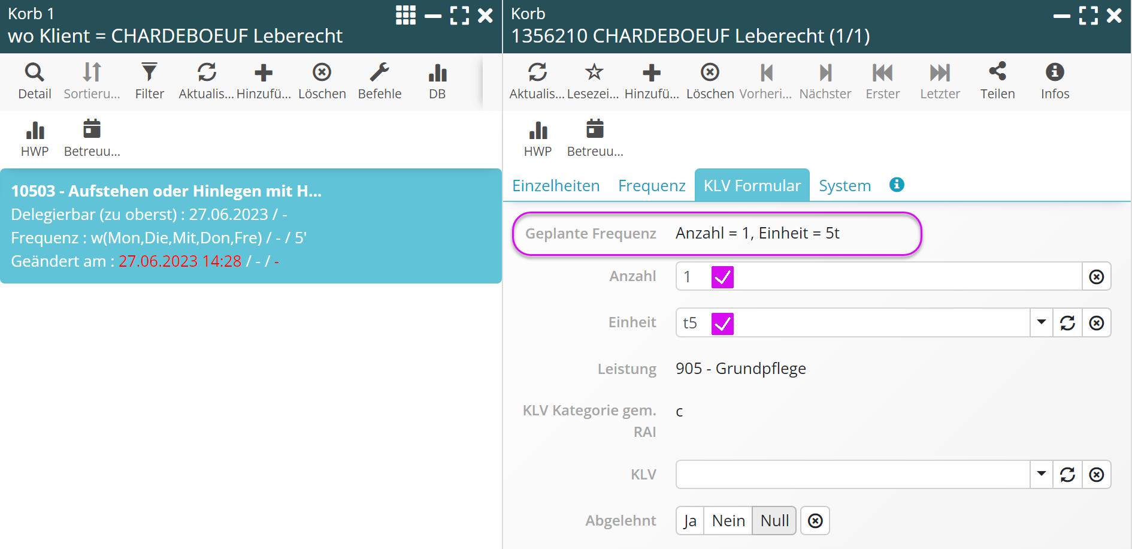Select Ja for Abgelehnt
The width and height of the screenshot is (1132, 549).
pyautogui.click(x=690, y=521)
